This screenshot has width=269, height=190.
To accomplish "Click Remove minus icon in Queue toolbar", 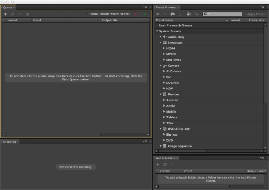I will point(20,14).
